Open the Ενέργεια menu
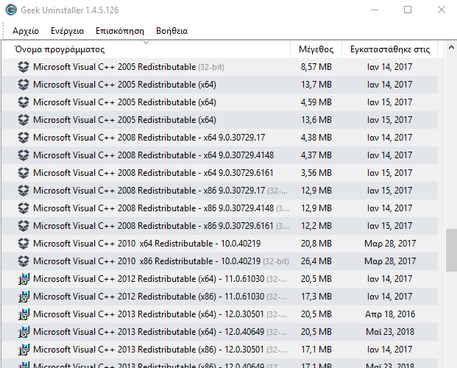This screenshot has width=457, height=368. coord(67,31)
